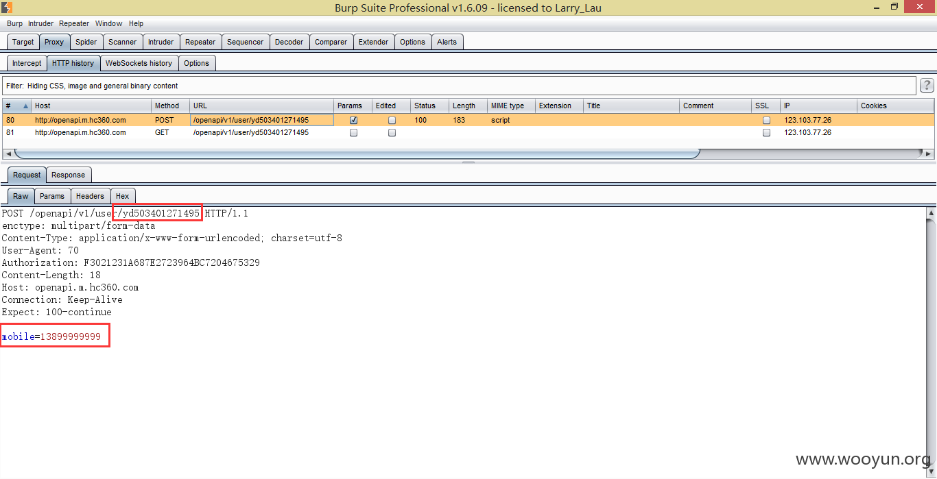Screen dimensions: 937x479
Task: Click the Expect: 100-continue header line
Action: (x=56, y=312)
